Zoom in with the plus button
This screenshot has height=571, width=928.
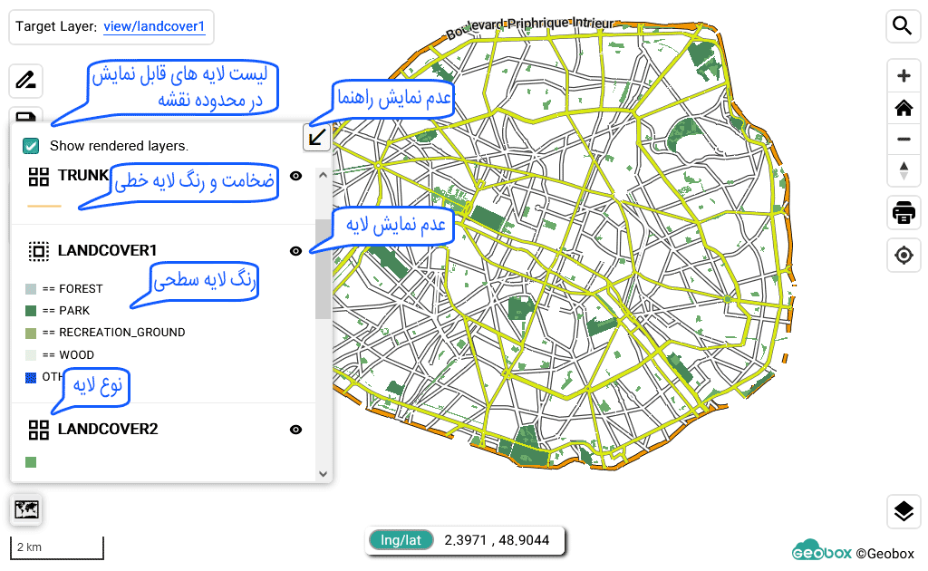903,76
